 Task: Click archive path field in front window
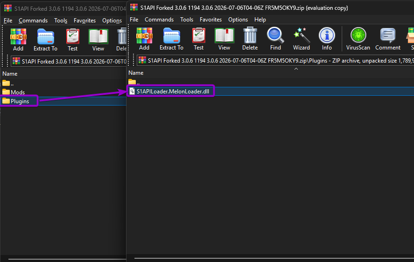coord(275,61)
